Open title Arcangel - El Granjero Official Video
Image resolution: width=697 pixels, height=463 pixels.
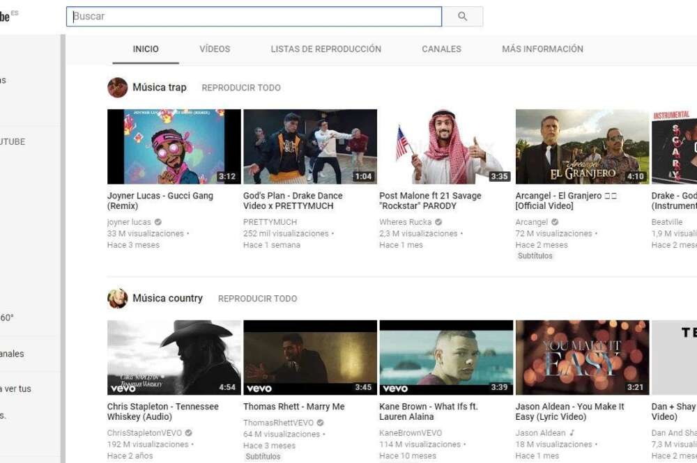click(x=566, y=201)
